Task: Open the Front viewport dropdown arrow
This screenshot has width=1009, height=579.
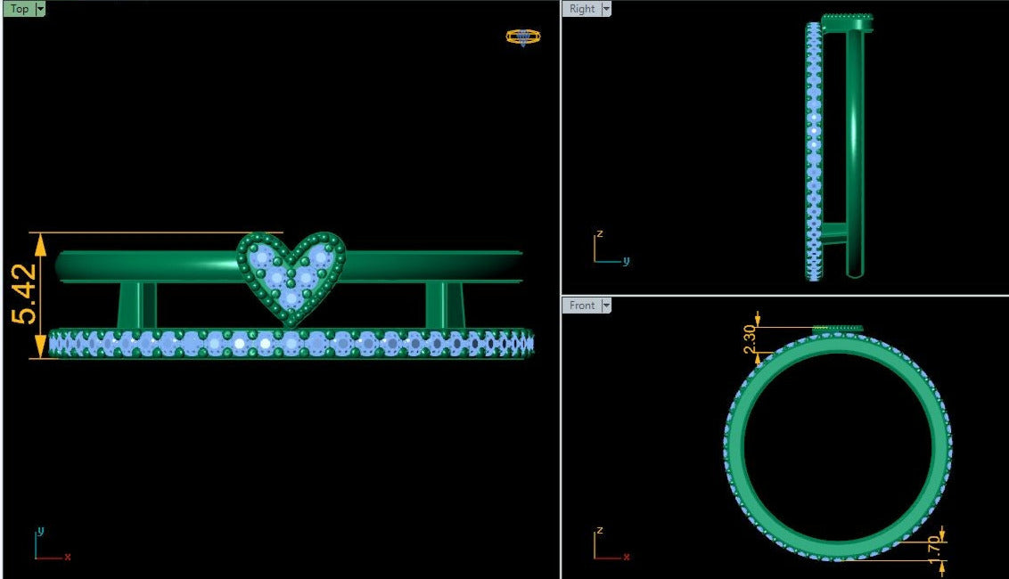Action: (x=606, y=306)
